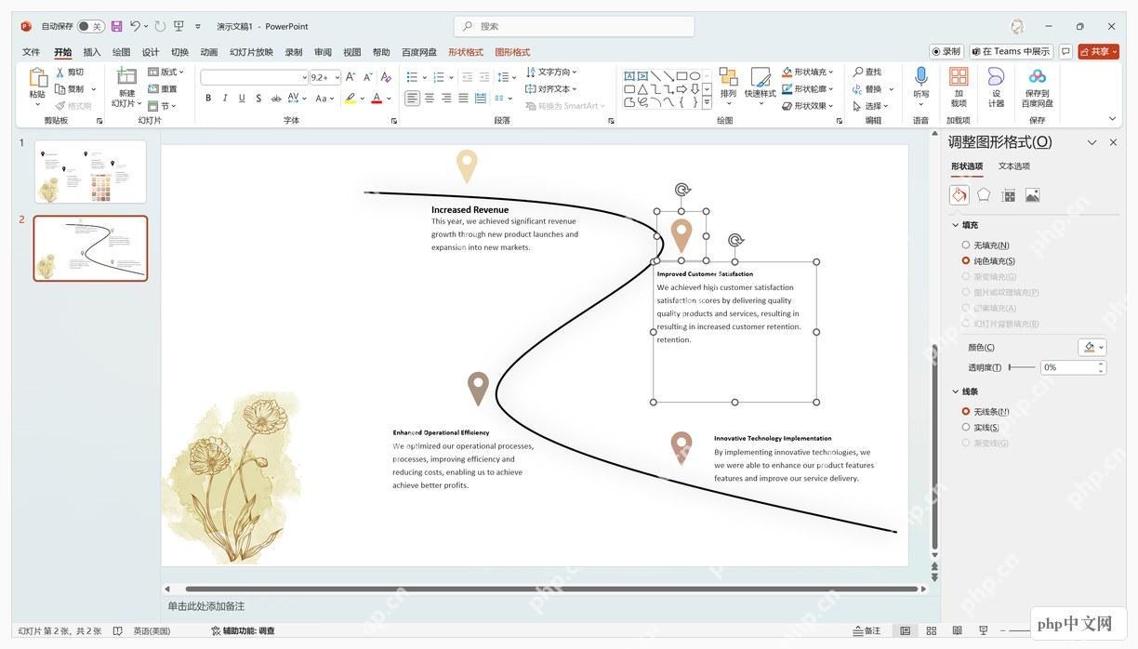This screenshot has width=1138, height=649.
Task: Click the Transparency (透明度) slider
Action: (1022, 367)
